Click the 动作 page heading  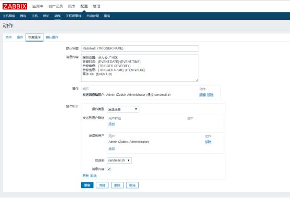(x=8, y=26)
